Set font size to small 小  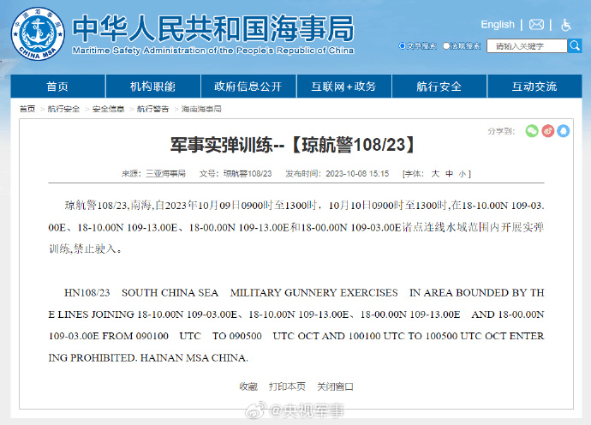coord(463,174)
